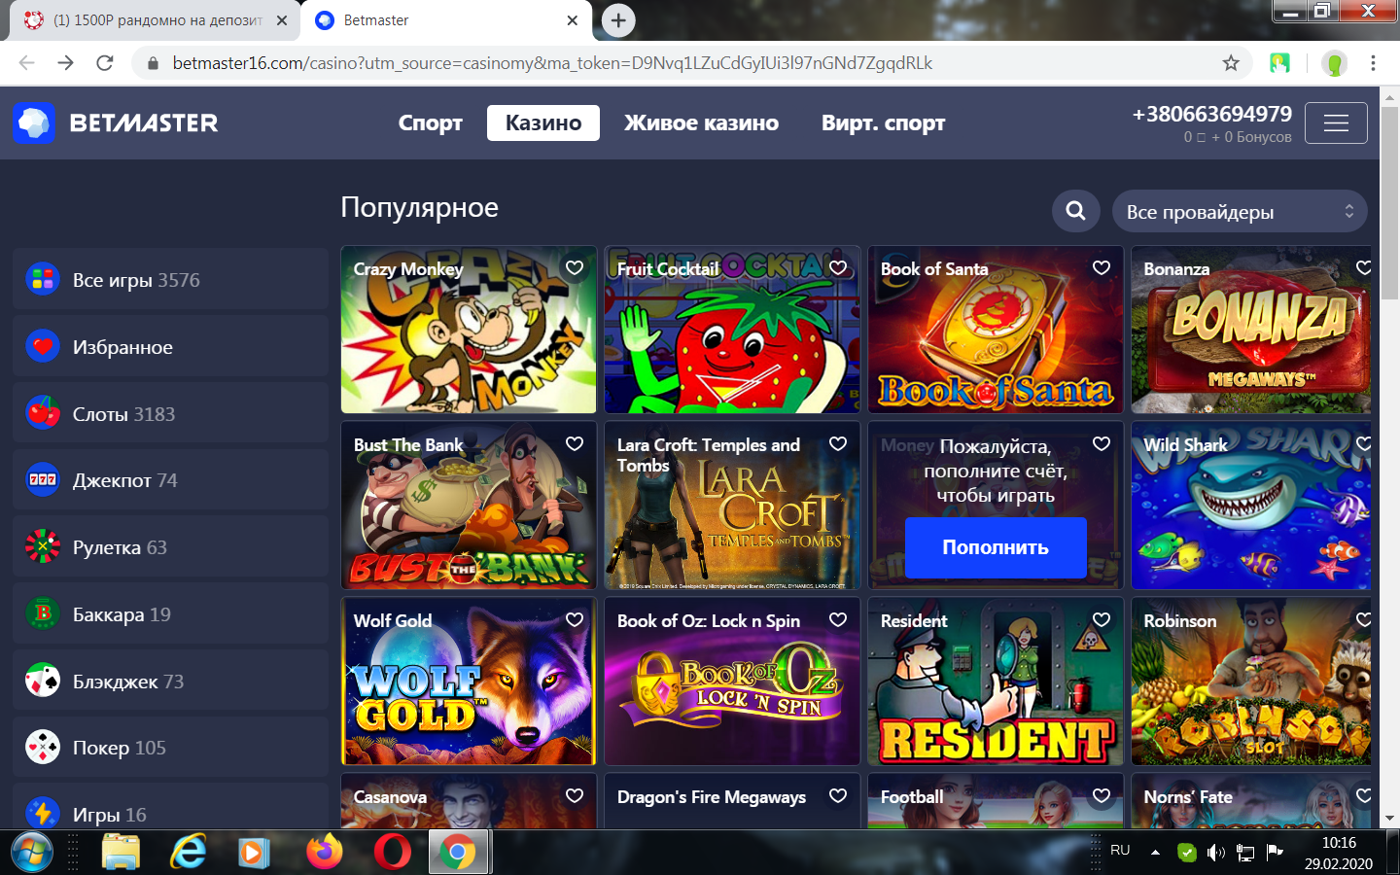Open the Betmaster logo home link
The height and width of the screenshot is (875, 1400).
point(116,123)
